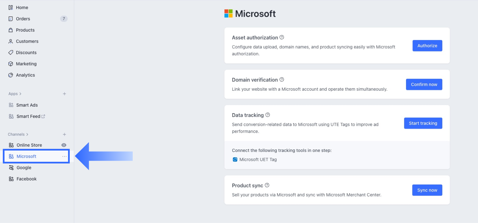Image resolution: width=478 pixels, height=223 pixels.
Task: Click the Marketing cube icon
Action: coord(11,64)
